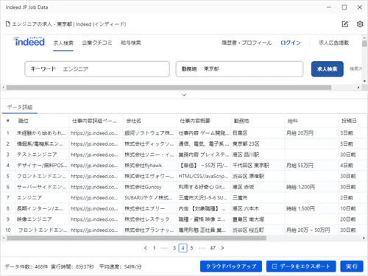Click the データをエクスポート button

click(301, 266)
